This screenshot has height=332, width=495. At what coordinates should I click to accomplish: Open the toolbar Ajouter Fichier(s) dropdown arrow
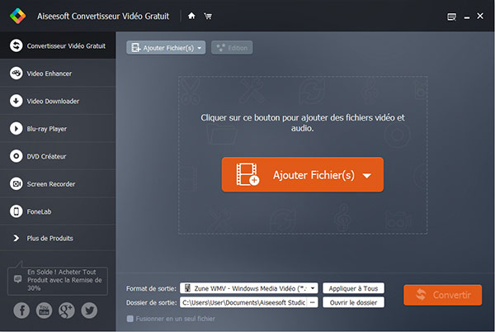tap(200, 48)
